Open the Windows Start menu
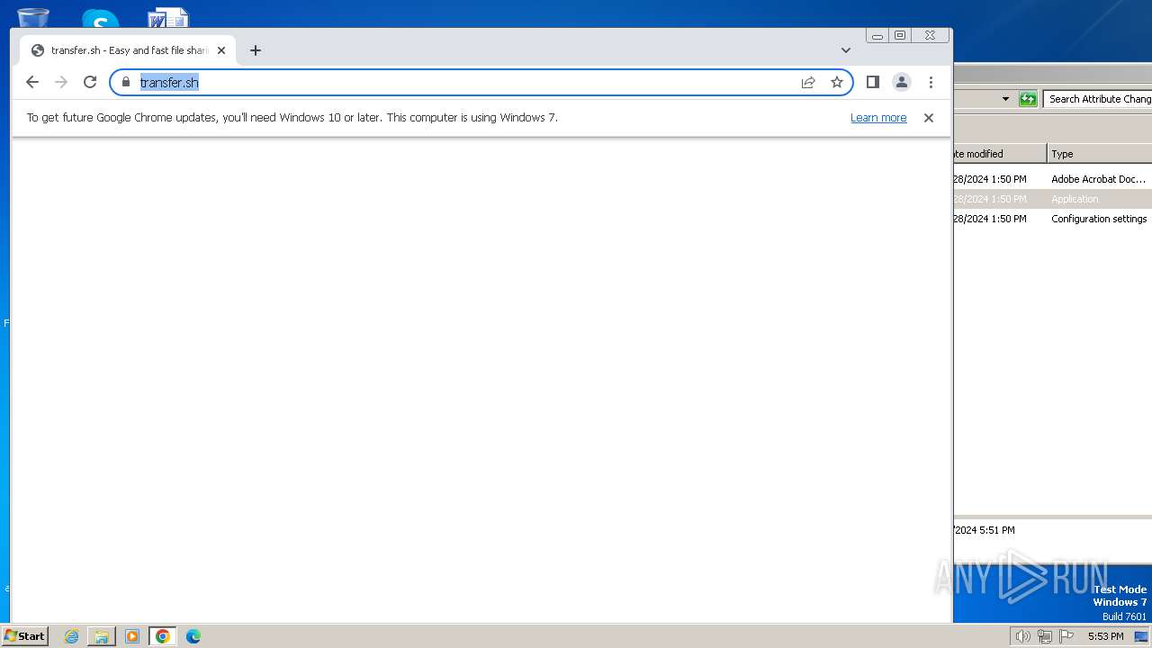Viewport: 1152px width, 648px height. (24, 636)
